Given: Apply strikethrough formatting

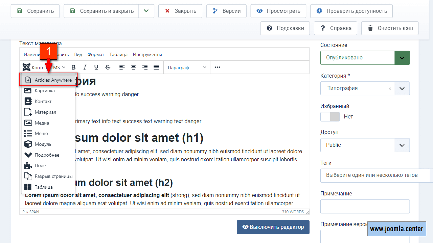Looking at the screenshot, I should (x=108, y=67).
